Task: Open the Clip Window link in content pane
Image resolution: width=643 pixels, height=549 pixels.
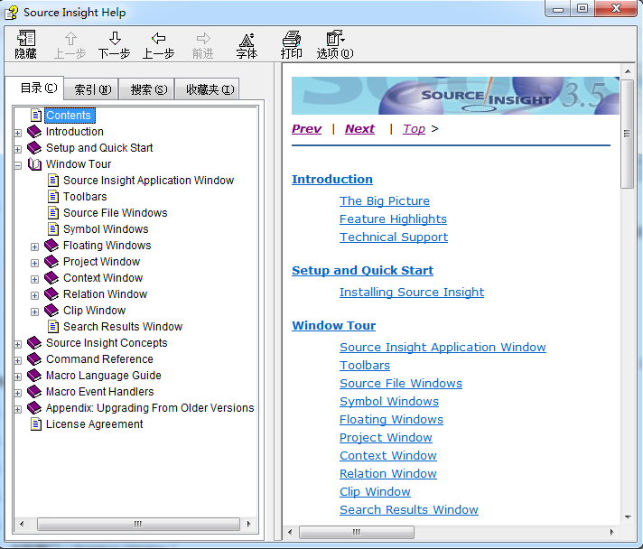Action: pyautogui.click(x=375, y=491)
